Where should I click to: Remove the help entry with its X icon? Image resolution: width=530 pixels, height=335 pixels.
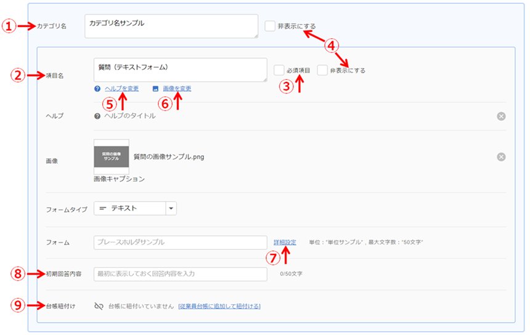coord(501,116)
